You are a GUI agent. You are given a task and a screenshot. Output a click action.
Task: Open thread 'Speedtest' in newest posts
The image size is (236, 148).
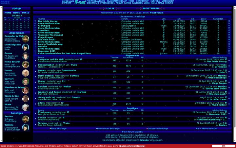pyautogui.click(x=44, y=31)
